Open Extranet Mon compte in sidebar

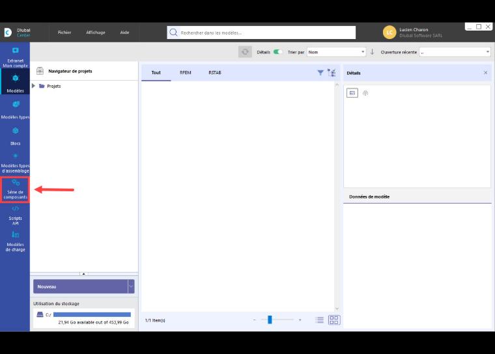pos(15,57)
